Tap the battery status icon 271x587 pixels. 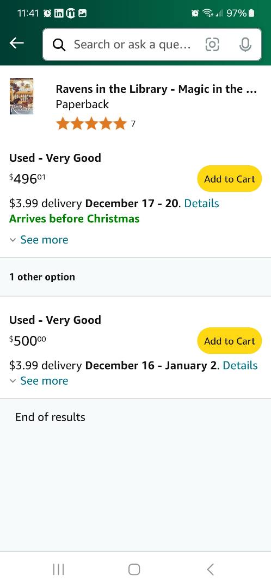[x=251, y=13]
